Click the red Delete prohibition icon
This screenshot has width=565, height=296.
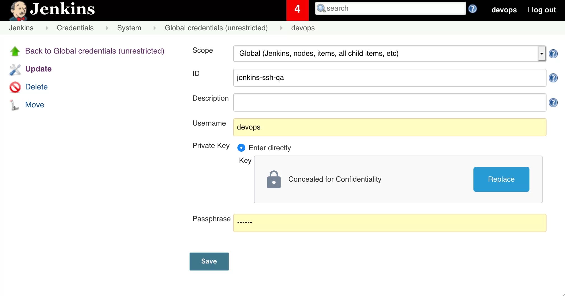(15, 87)
